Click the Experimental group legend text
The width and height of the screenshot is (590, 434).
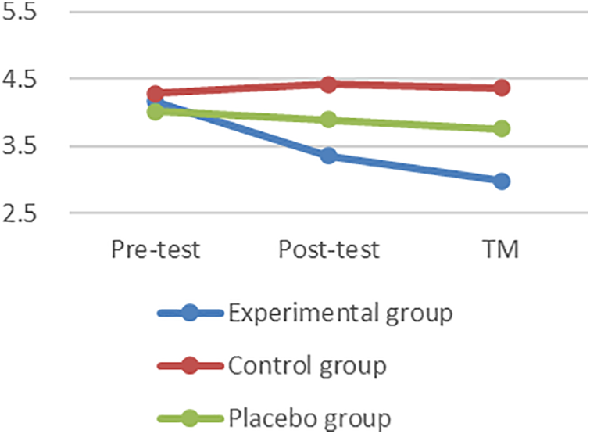pyautogui.click(x=341, y=314)
